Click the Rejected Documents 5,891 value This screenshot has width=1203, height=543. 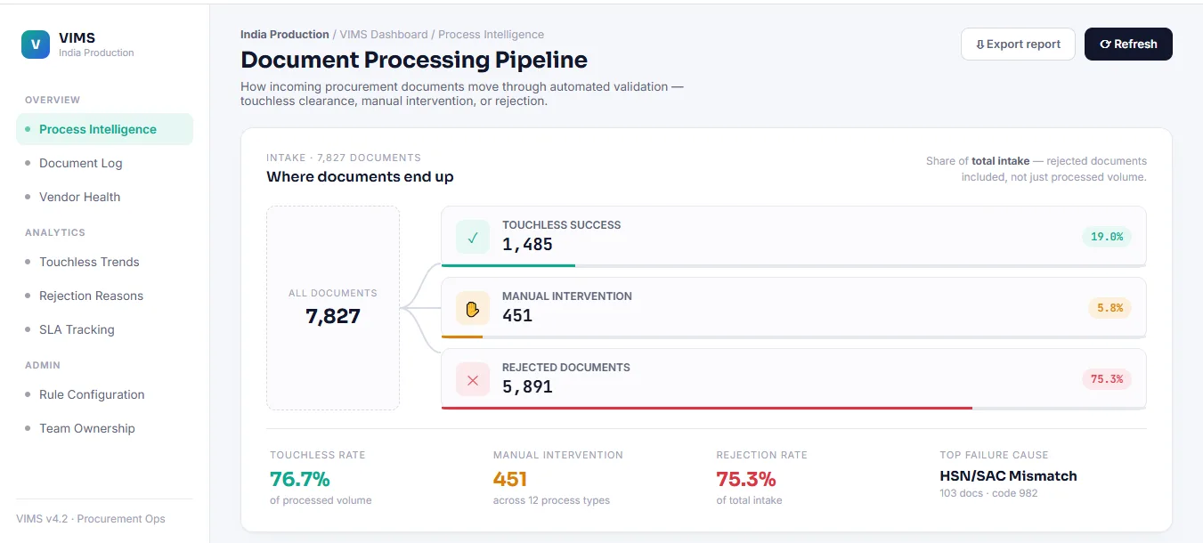pyautogui.click(x=527, y=387)
